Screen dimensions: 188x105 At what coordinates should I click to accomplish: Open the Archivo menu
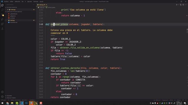[6, 1]
